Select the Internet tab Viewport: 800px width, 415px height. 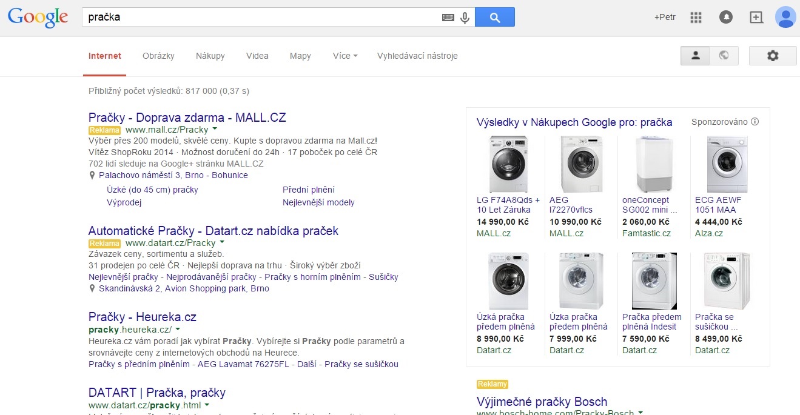coord(105,56)
